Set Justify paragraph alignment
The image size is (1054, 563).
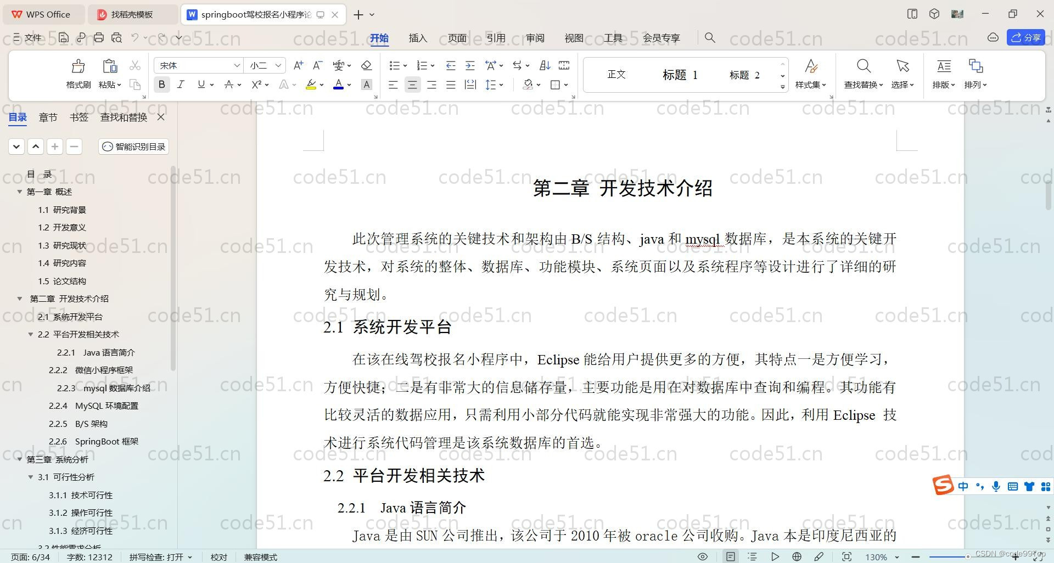451,85
